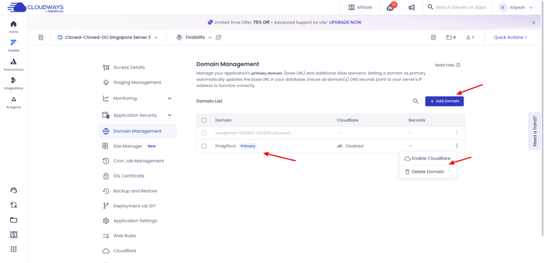The height and width of the screenshot is (263, 544).
Task: Click the servers list breadcrumb icon
Action: pyautogui.click(x=40, y=37)
